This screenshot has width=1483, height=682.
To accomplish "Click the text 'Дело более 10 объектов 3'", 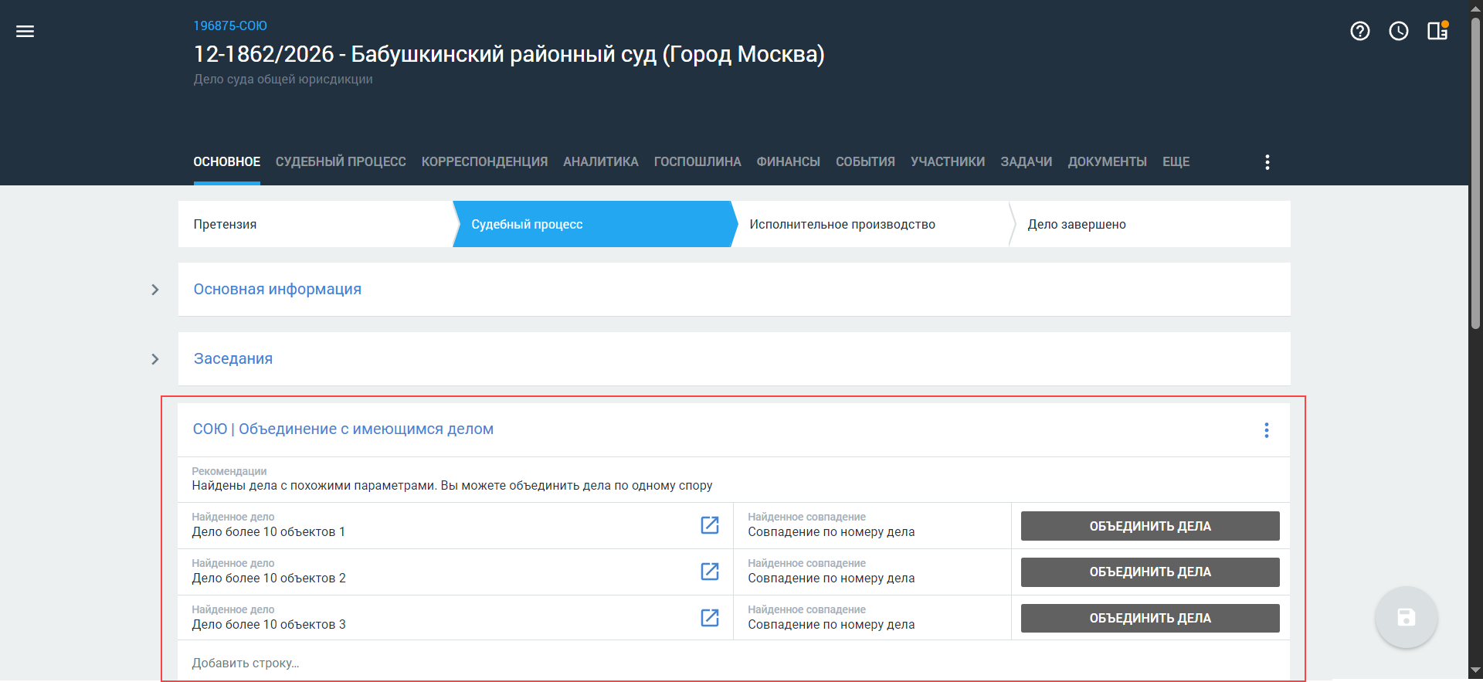I will (268, 624).
